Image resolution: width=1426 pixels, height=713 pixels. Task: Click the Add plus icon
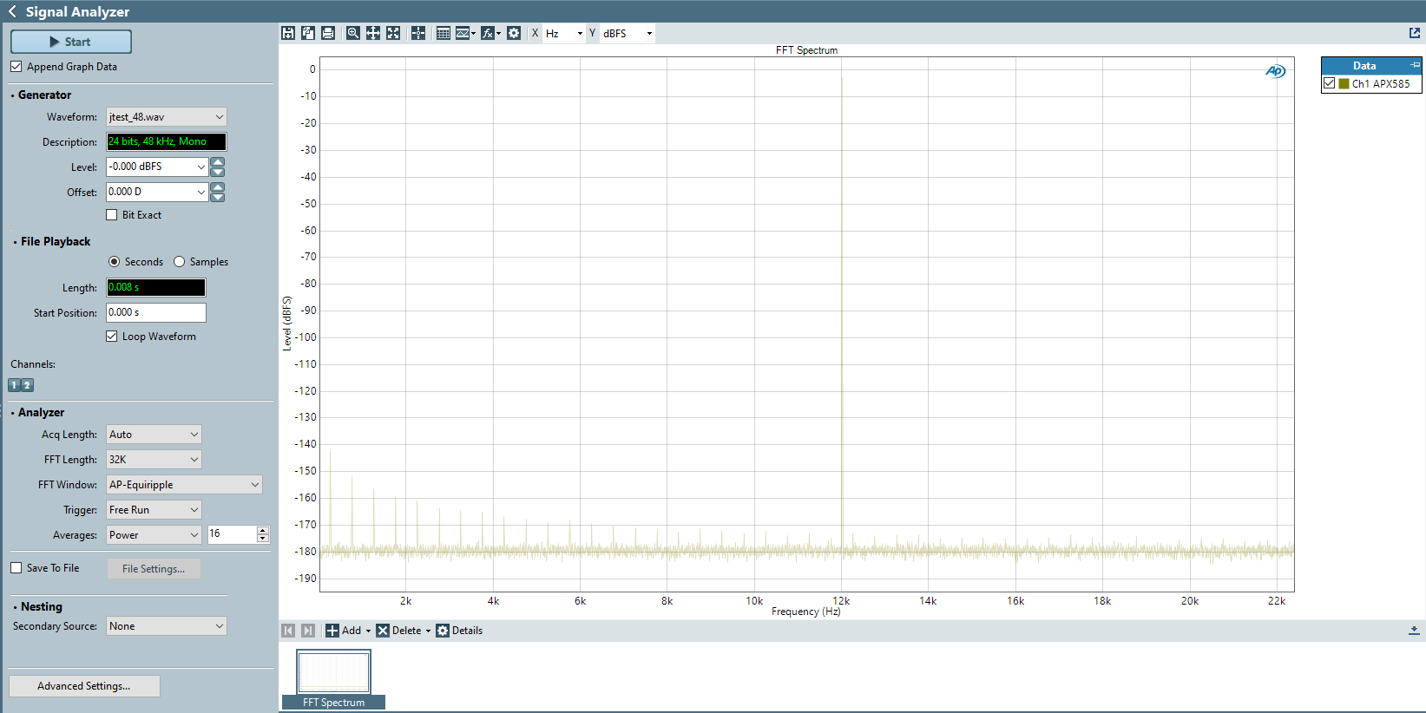332,631
